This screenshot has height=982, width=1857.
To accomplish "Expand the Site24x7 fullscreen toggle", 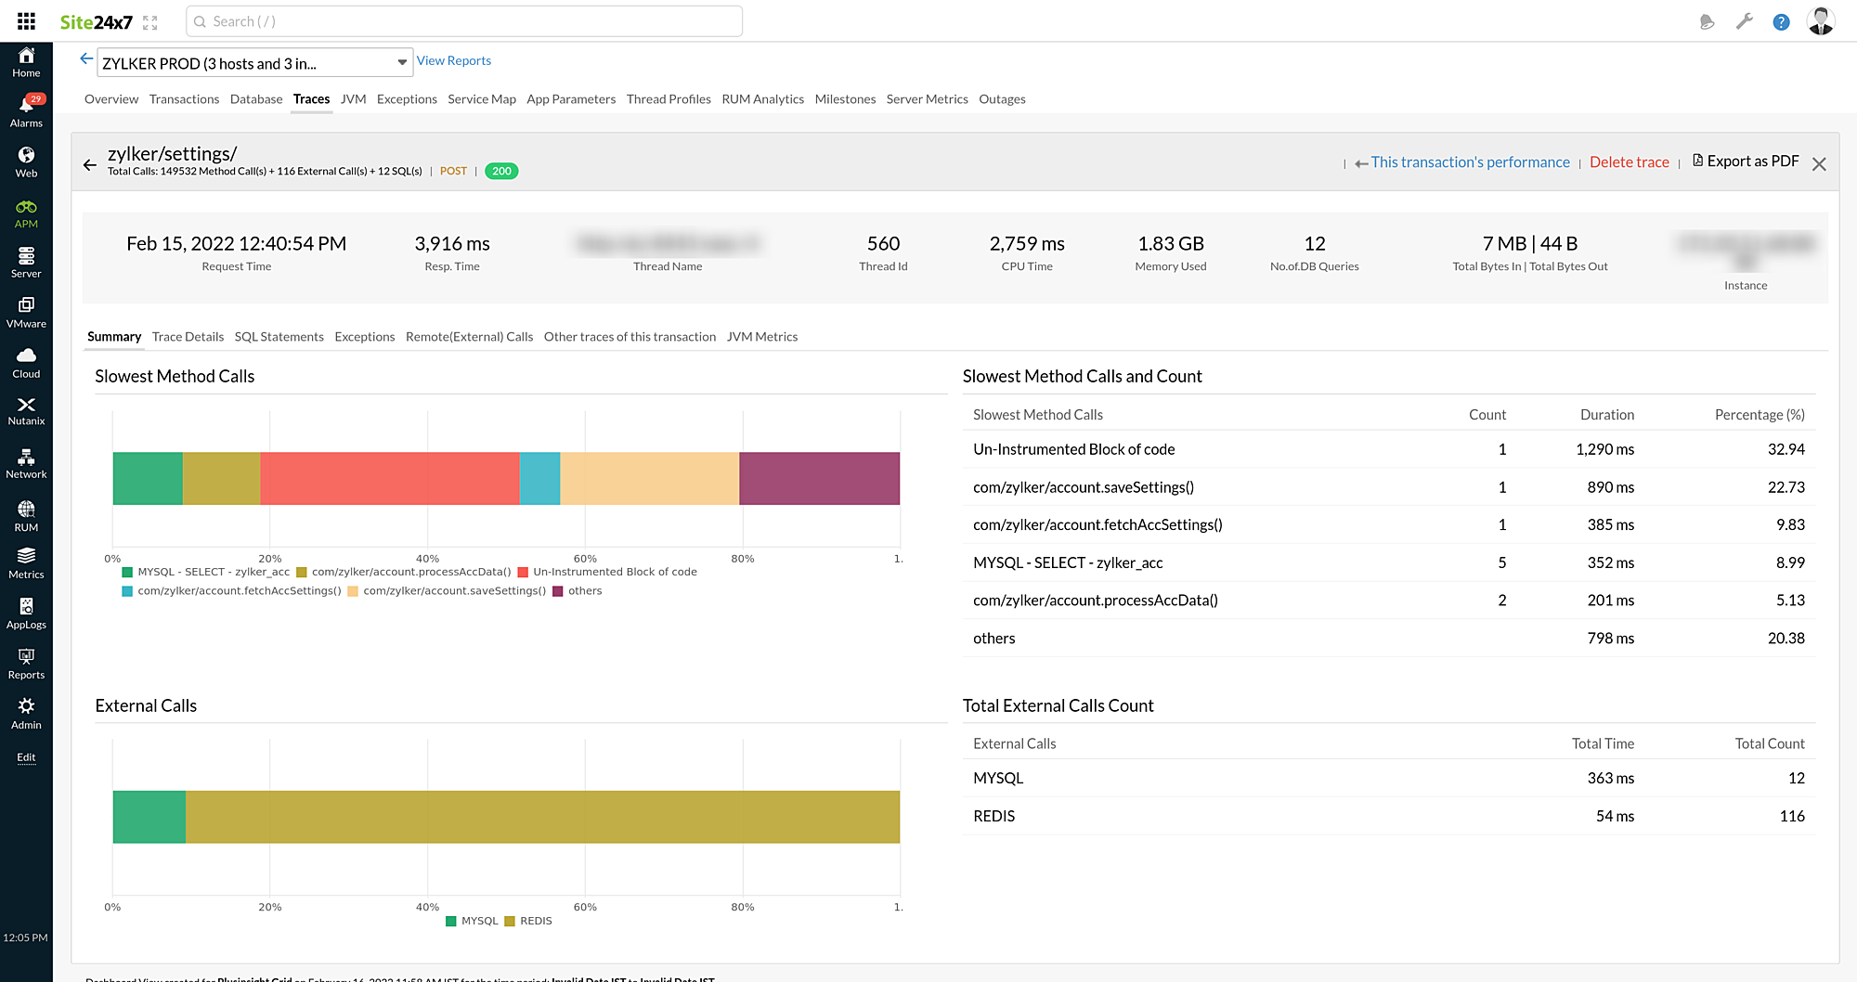I will point(150,22).
